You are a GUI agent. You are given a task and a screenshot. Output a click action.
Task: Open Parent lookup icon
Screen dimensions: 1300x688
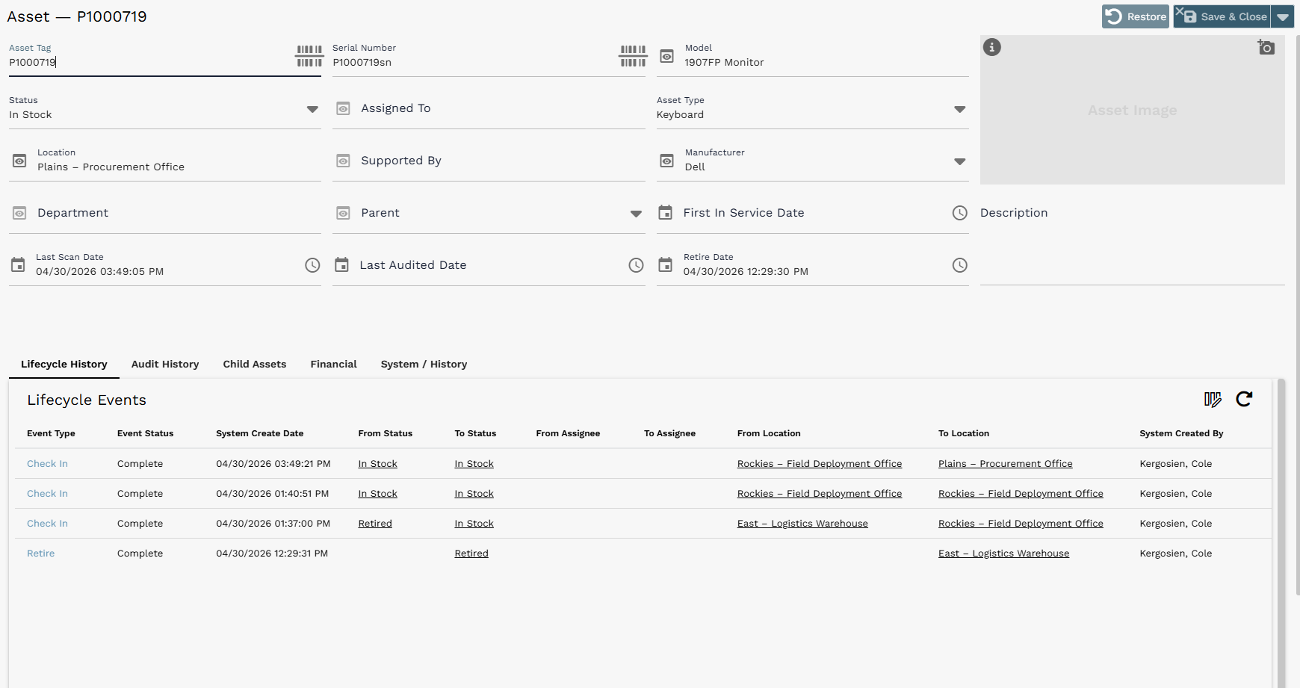click(343, 213)
